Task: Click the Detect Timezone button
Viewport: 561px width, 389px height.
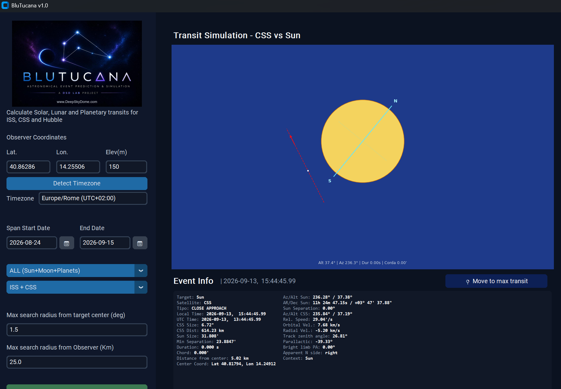Action: [77, 183]
